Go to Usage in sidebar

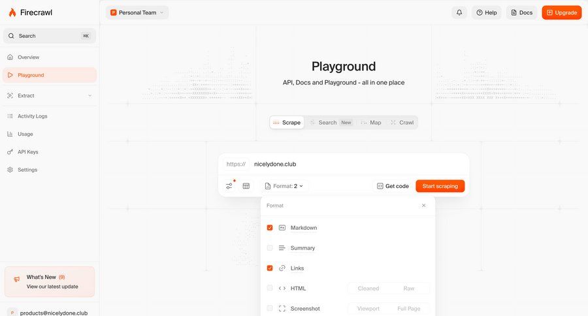25,134
